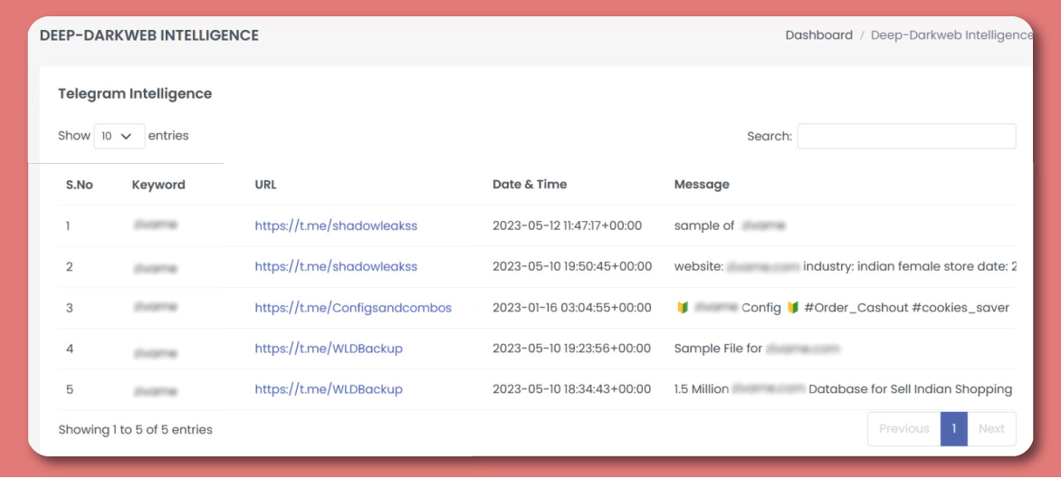
Task: Open shadowleakss link in row 1
Action: (336, 226)
